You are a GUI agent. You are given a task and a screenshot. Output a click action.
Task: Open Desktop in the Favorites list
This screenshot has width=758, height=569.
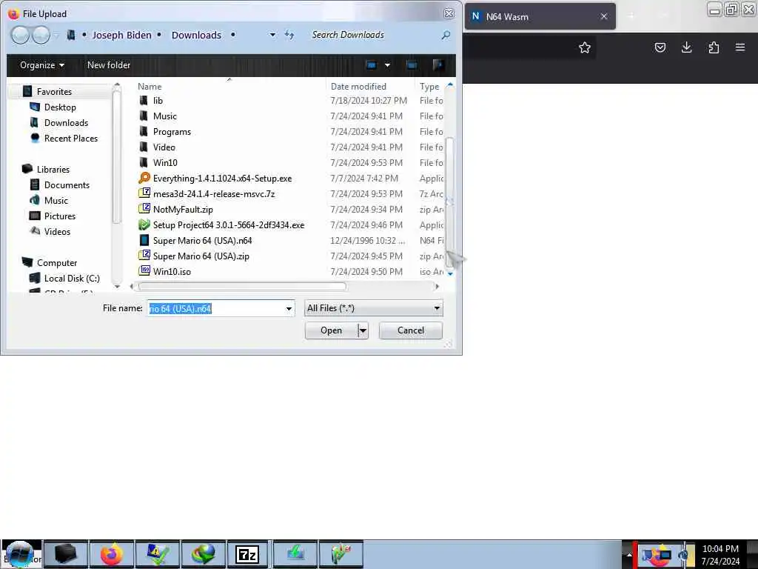(60, 107)
